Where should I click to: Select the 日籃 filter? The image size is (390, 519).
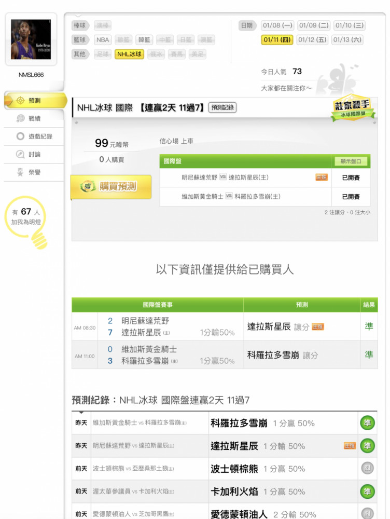point(186,40)
